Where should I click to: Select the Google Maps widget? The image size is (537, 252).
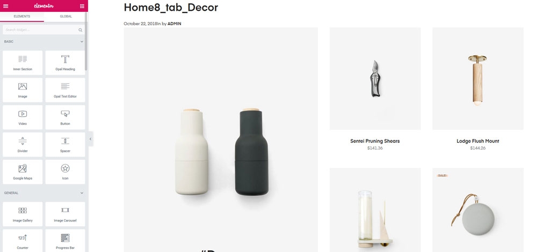click(23, 172)
